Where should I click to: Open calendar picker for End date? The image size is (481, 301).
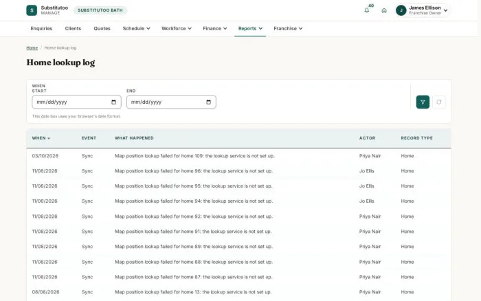point(209,102)
